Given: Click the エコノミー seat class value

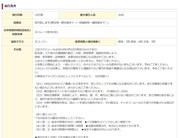Looking at the screenshot, I should [x=41, y=42].
